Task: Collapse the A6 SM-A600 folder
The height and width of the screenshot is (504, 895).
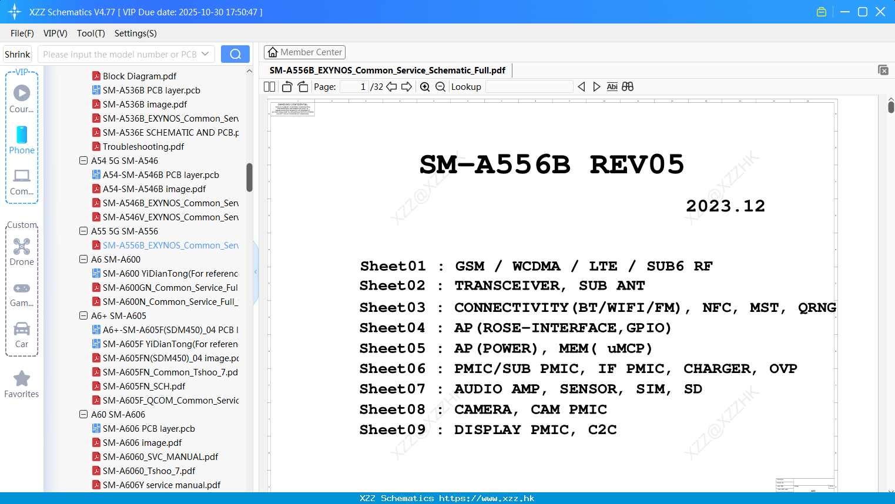Action: point(83,259)
